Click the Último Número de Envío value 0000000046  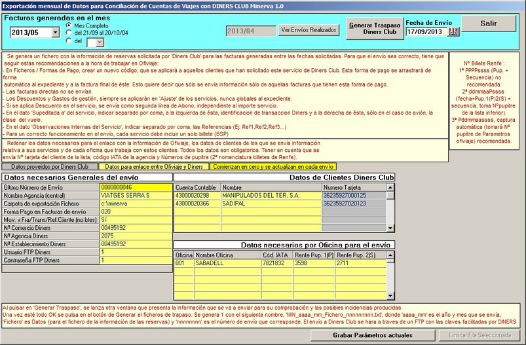click(136, 187)
